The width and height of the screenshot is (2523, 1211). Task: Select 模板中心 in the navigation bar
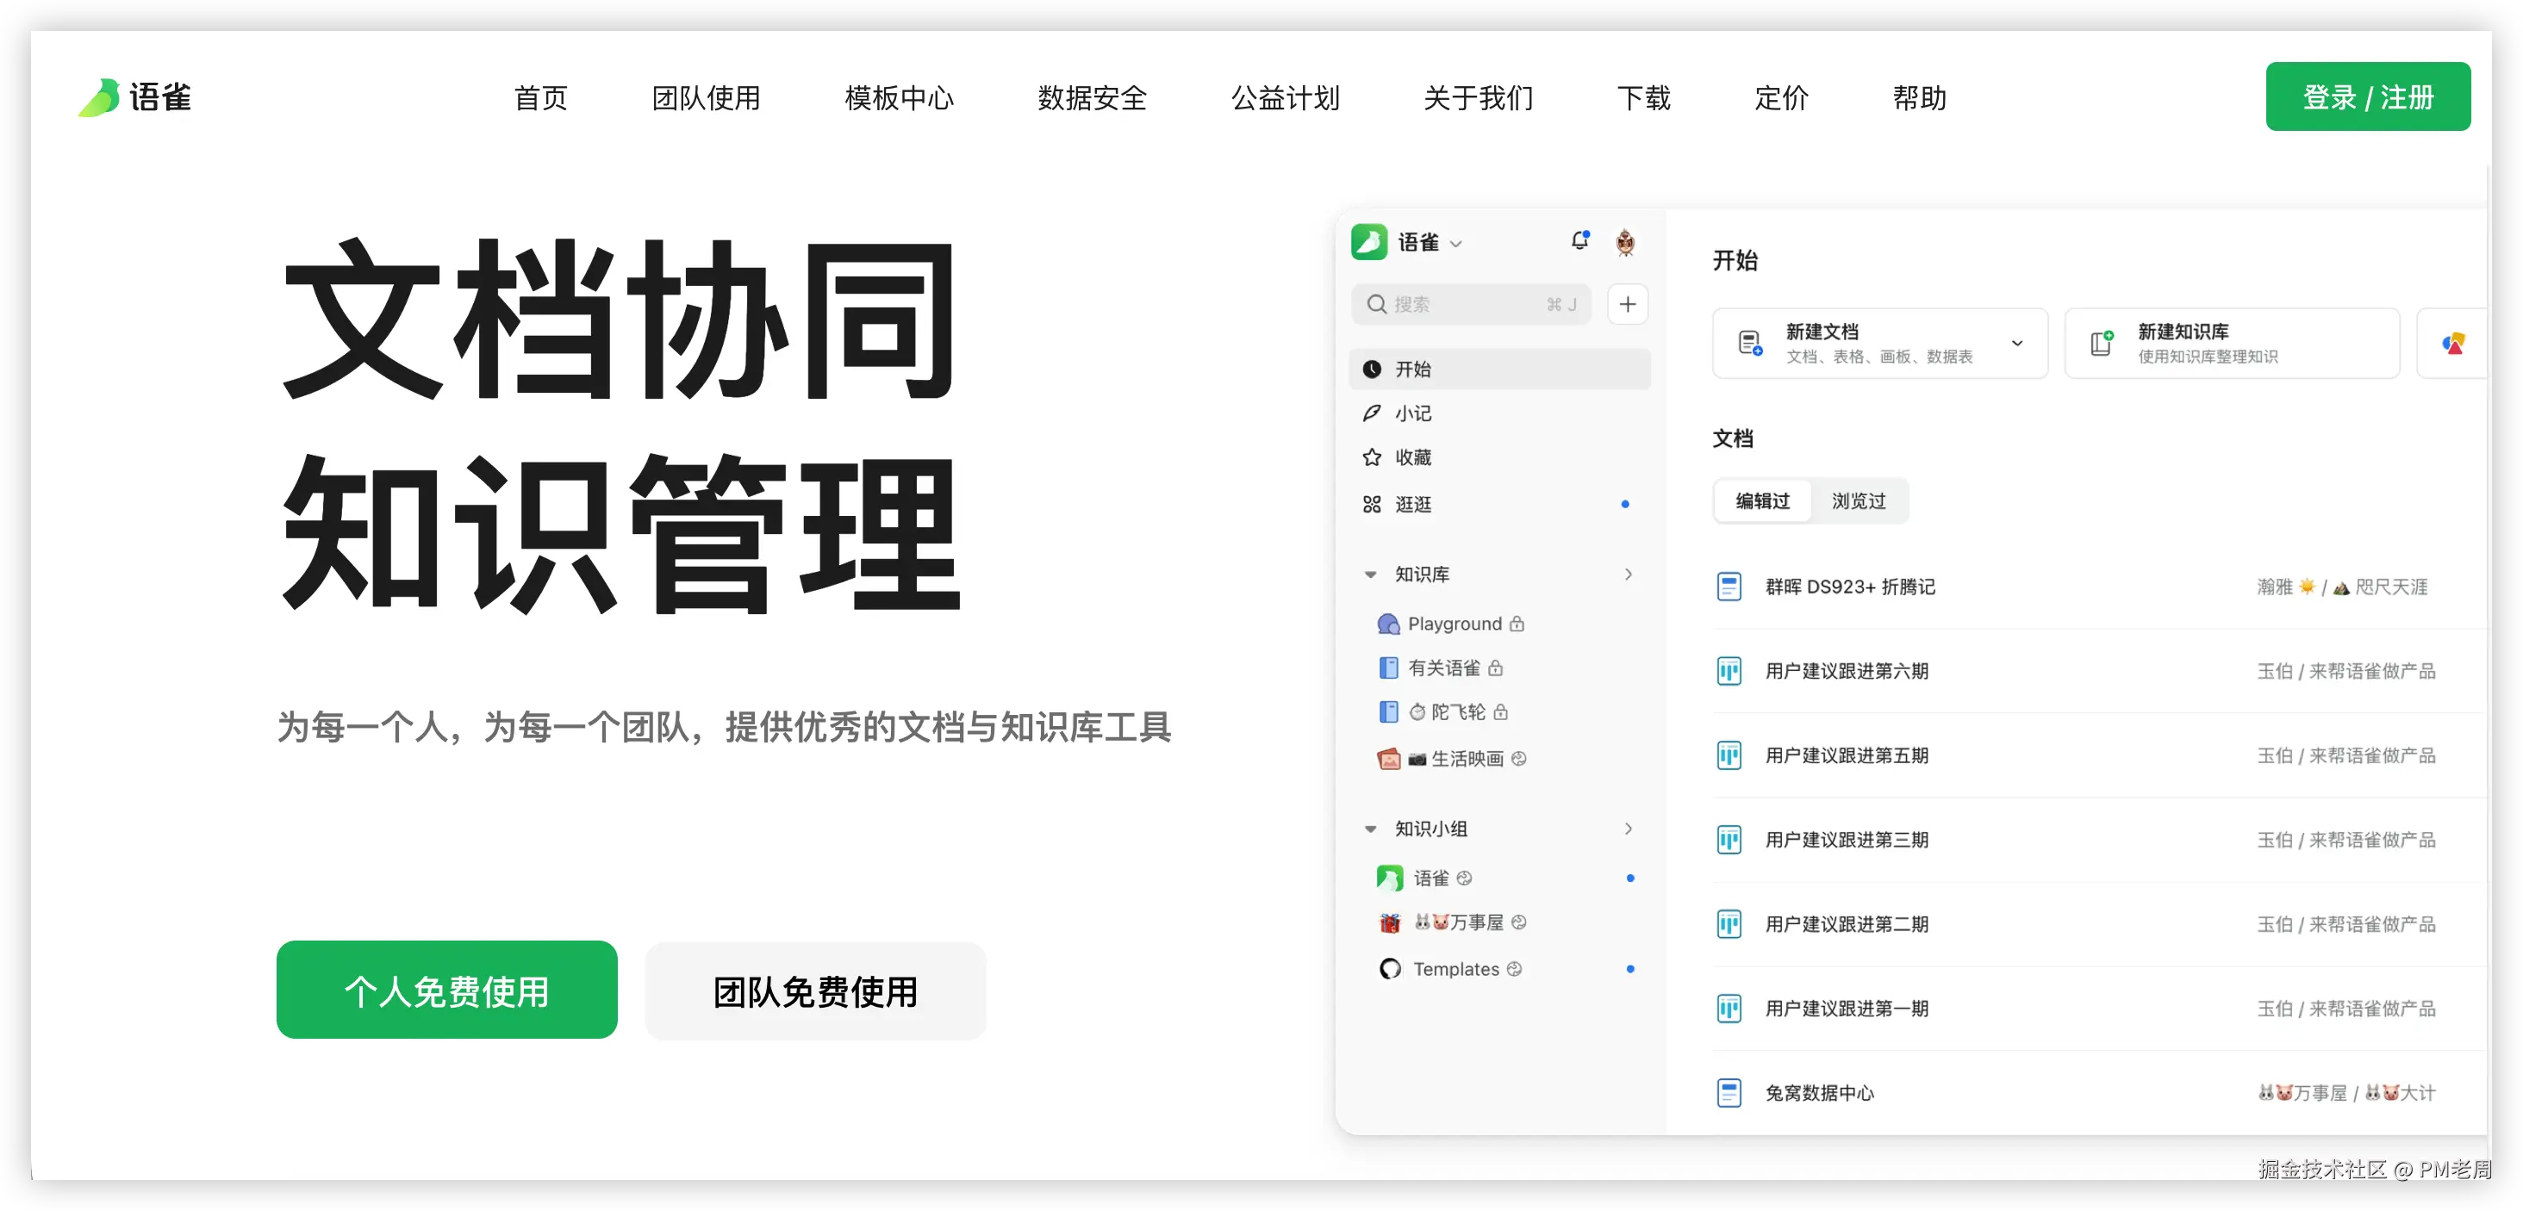pyautogui.click(x=899, y=98)
